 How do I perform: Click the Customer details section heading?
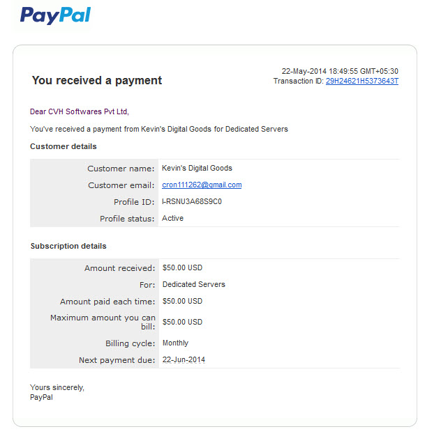coord(63,146)
